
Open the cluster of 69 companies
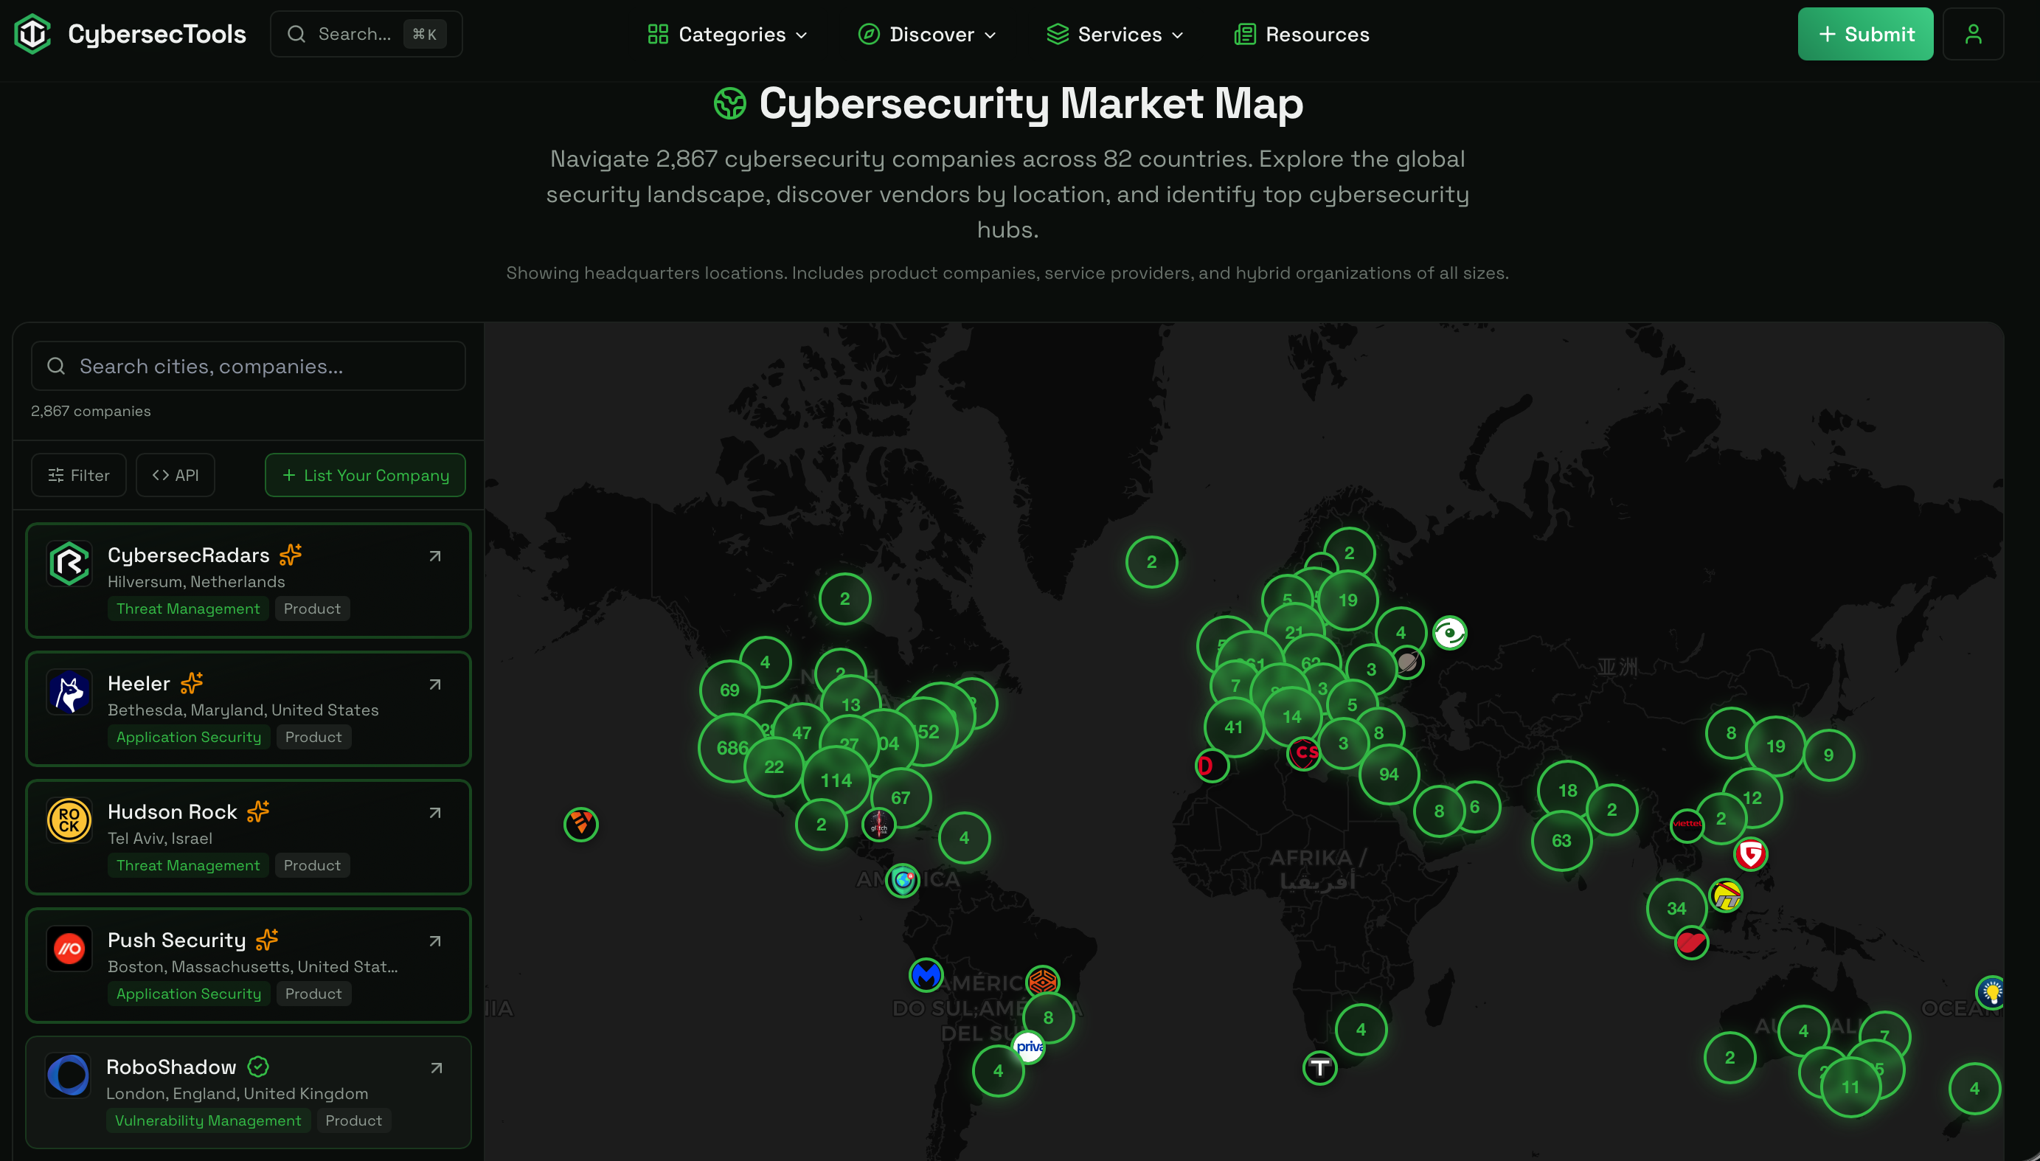click(x=729, y=690)
